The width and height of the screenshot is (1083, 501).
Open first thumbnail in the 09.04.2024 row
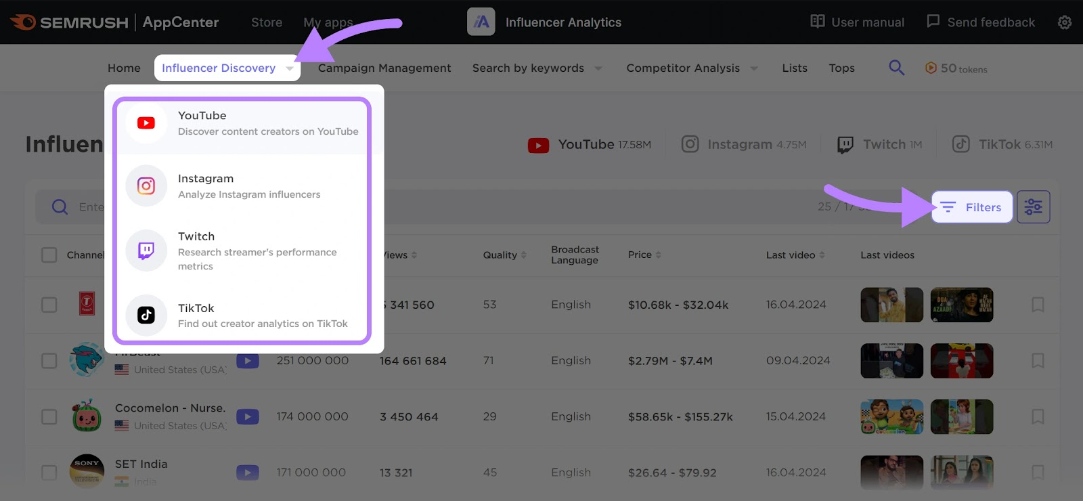(x=891, y=360)
